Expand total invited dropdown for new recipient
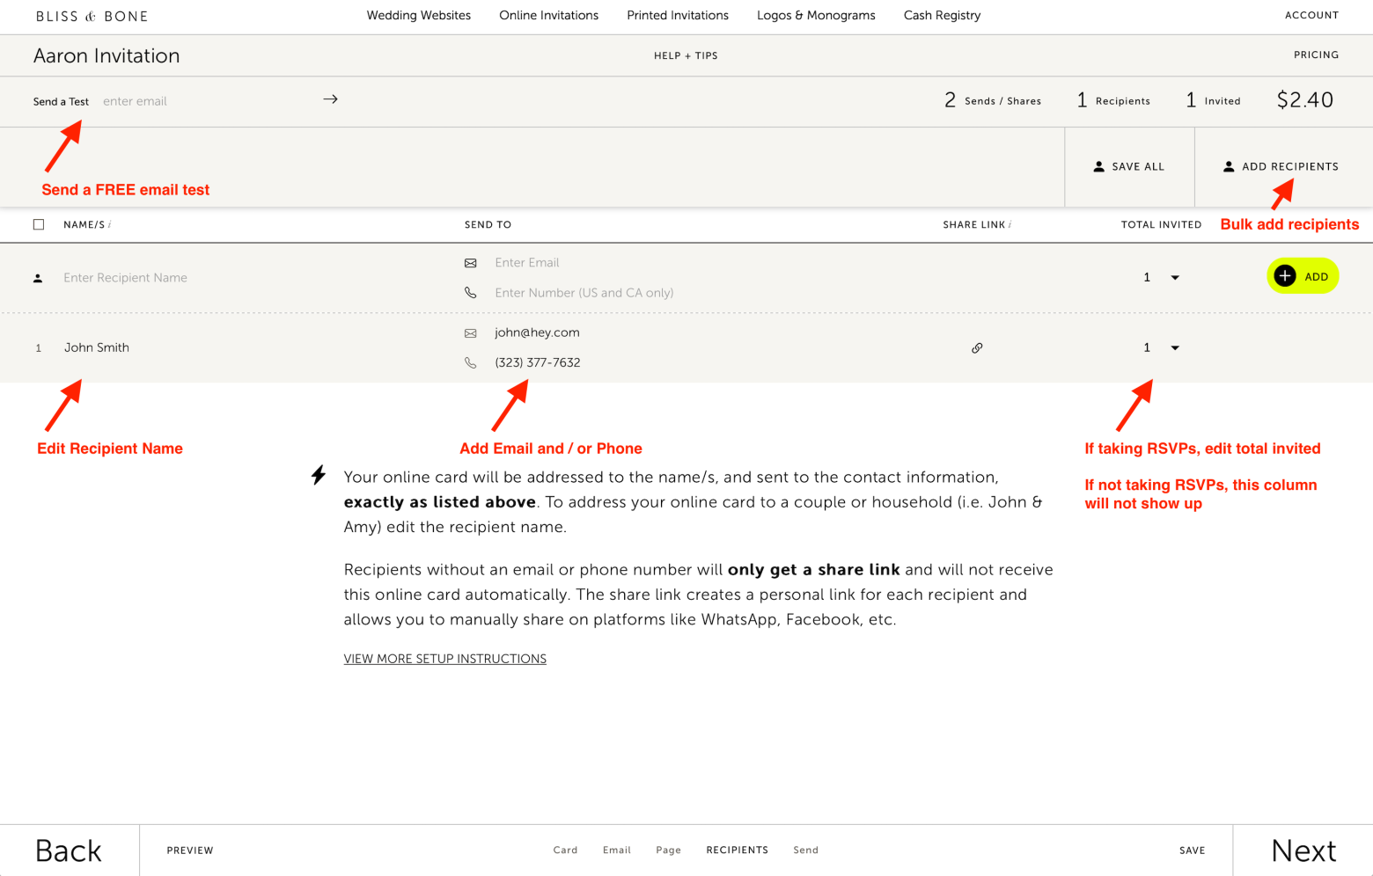Viewport: 1373px width, 876px height. click(x=1174, y=278)
